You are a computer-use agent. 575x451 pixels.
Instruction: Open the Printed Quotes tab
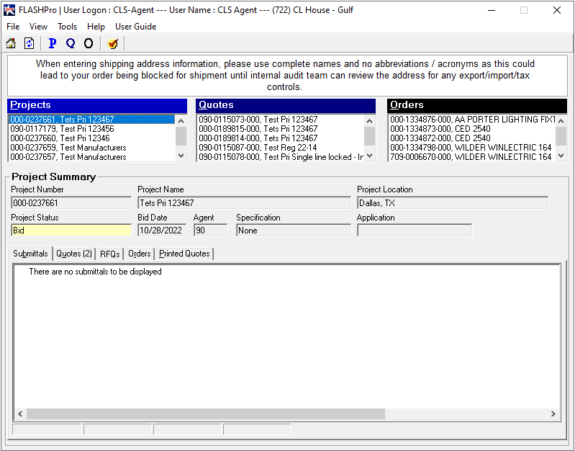point(184,254)
